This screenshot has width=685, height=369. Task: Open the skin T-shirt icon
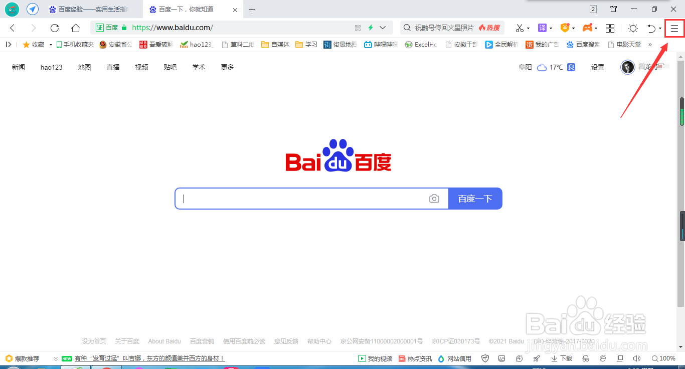tap(613, 9)
